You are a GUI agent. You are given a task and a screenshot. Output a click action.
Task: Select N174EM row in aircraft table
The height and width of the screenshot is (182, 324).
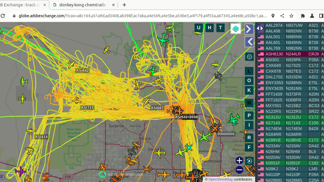(x=291, y=129)
